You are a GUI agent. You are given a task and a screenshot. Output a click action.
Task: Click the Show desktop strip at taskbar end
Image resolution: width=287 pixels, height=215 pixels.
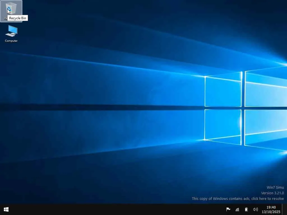coord(284,209)
